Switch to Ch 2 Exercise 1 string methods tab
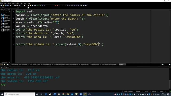This screenshot has width=171, height=96. 20,65
